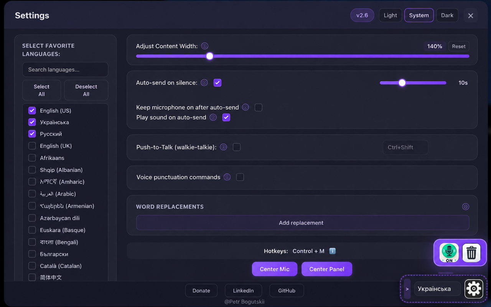Check the English (UK) language box
Viewport: 491px width, 307px height.
32,146
